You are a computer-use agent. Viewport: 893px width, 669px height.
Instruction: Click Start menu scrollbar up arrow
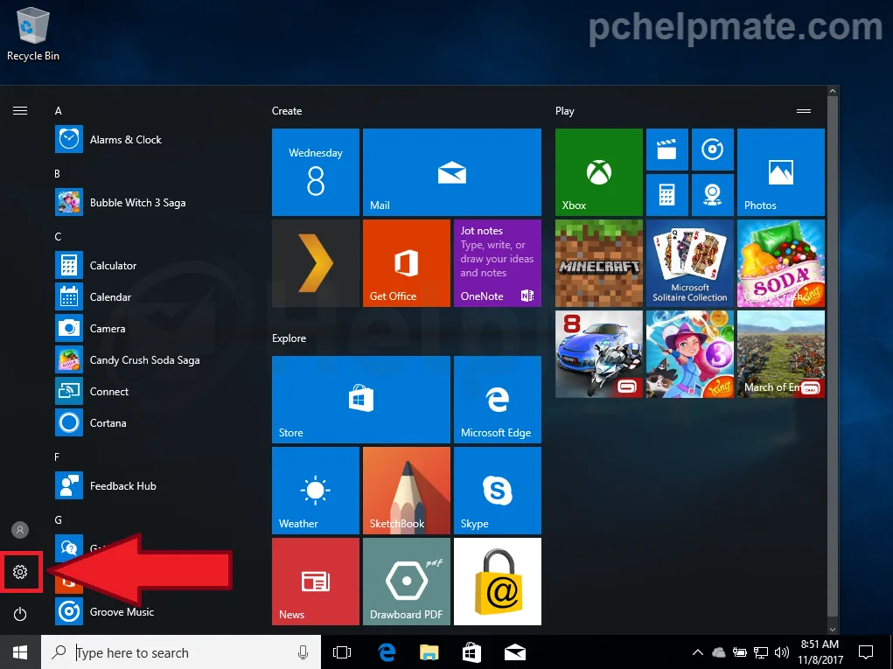(x=833, y=91)
